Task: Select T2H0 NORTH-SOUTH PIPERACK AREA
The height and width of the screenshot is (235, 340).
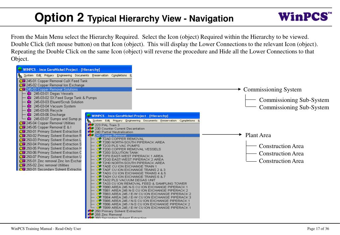Action: pyautogui.click(x=133, y=163)
